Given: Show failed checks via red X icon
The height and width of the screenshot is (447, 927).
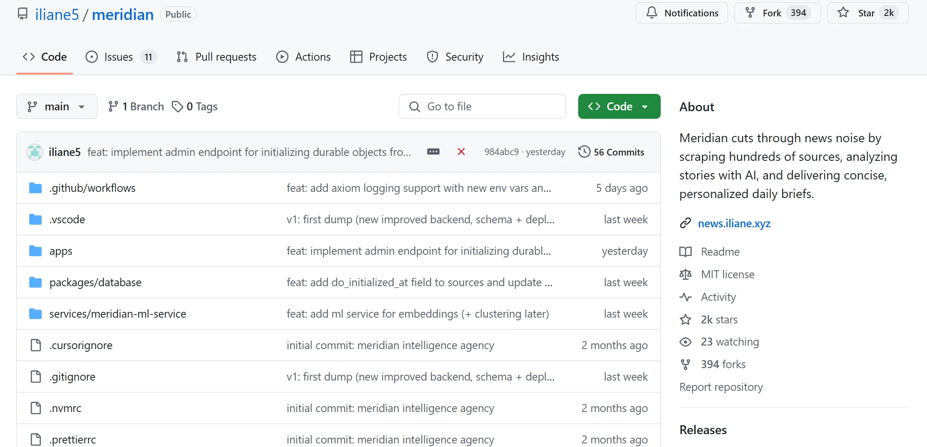Looking at the screenshot, I should tap(461, 152).
